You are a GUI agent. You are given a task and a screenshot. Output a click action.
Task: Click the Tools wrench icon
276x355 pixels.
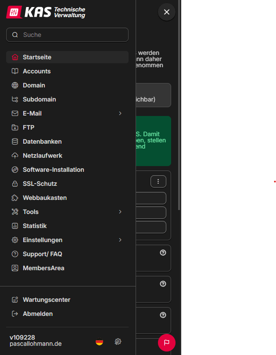[15, 212]
